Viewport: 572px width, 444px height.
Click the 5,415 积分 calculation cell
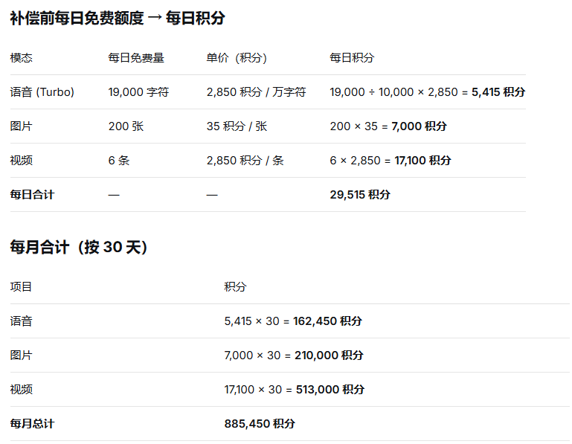coord(428,92)
